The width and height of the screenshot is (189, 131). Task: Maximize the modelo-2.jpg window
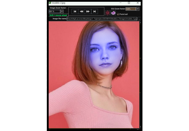[129, 3]
